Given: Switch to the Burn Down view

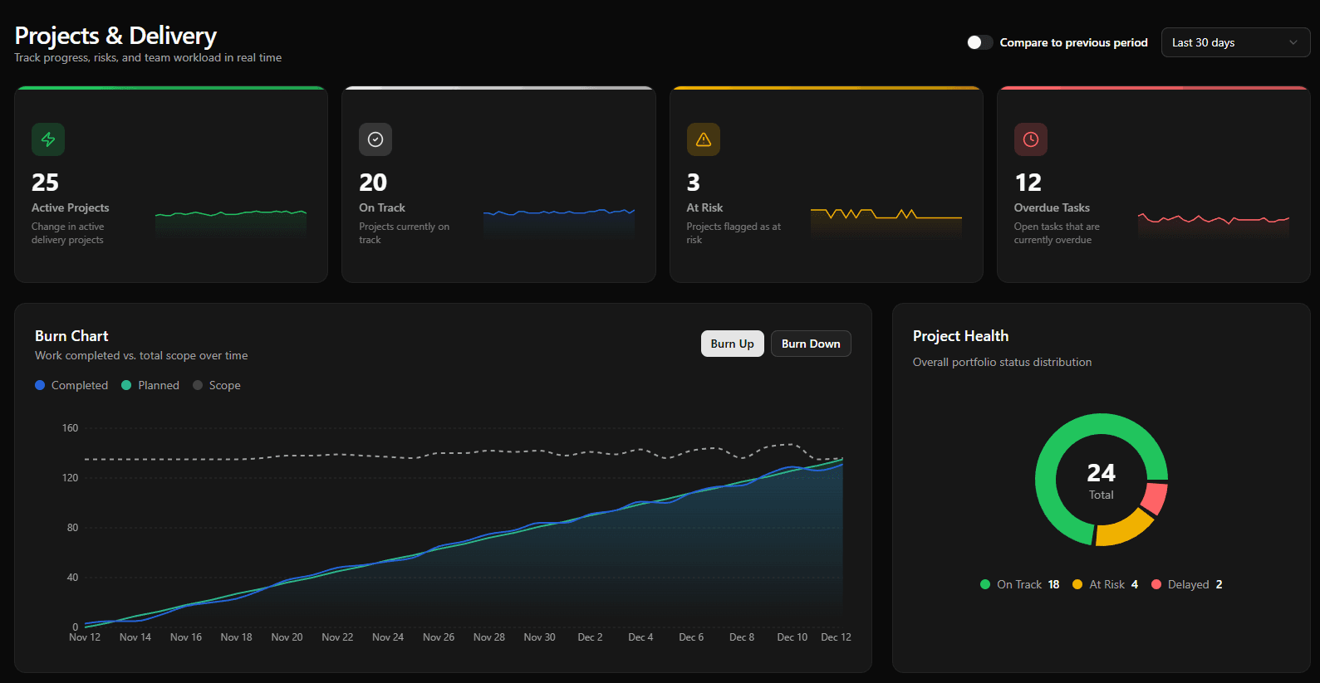Looking at the screenshot, I should click(x=811, y=344).
